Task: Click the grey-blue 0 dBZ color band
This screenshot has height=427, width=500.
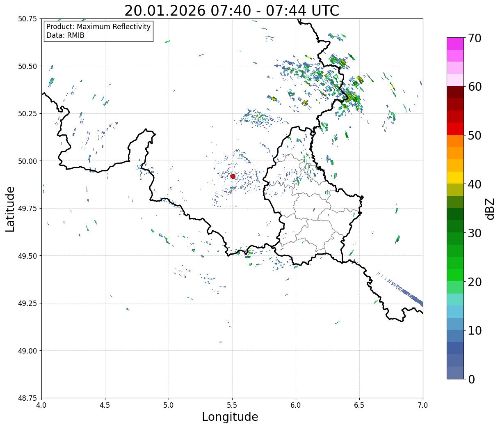Action: (455, 372)
